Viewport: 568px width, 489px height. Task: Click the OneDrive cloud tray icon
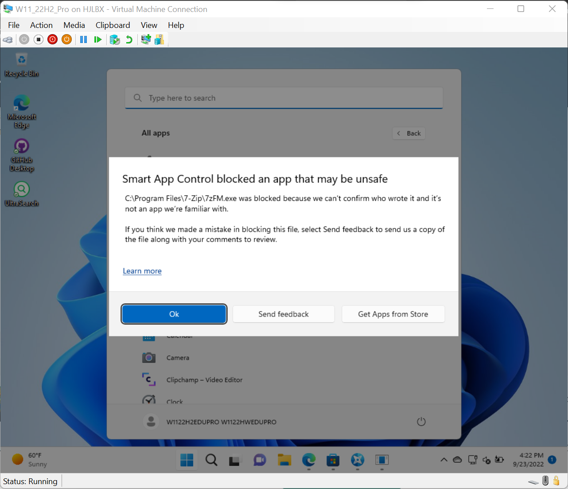pyautogui.click(x=457, y=460)
